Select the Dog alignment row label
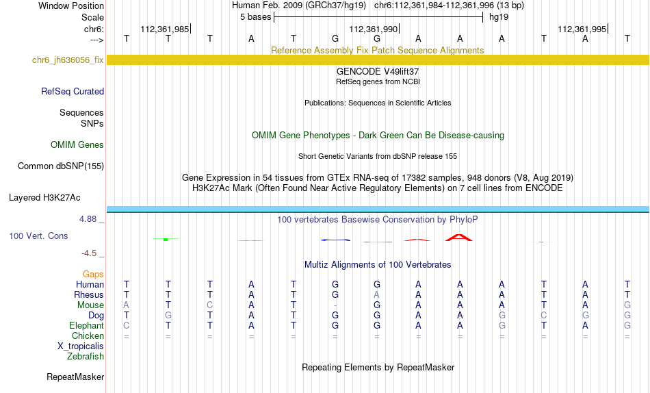Image resolution: width=650 pixels, height=393 pixels. click(x=96, y=316)
